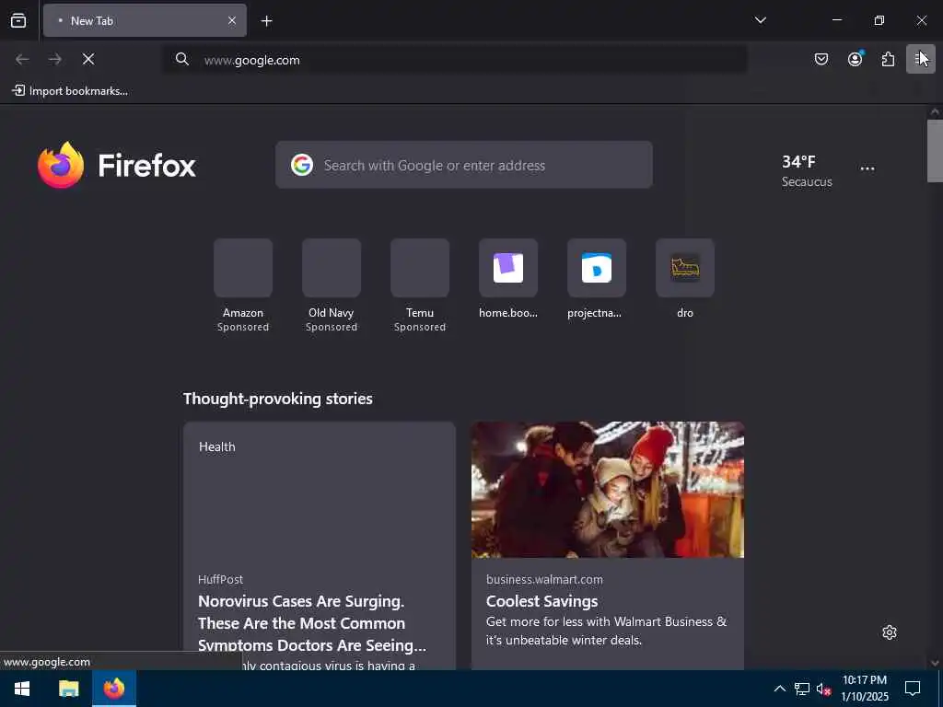
Task: Open the Windows Start menu
Action: pos(22,689)
